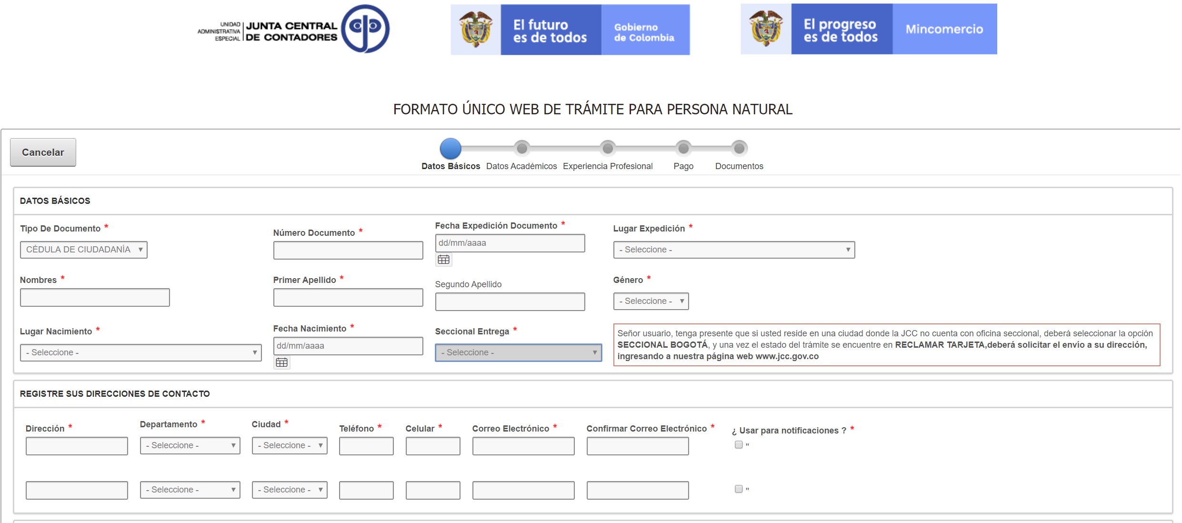This screenshot has width=1182, height=523.
Task: Click second row Dirección field
Action: [77, 490]
